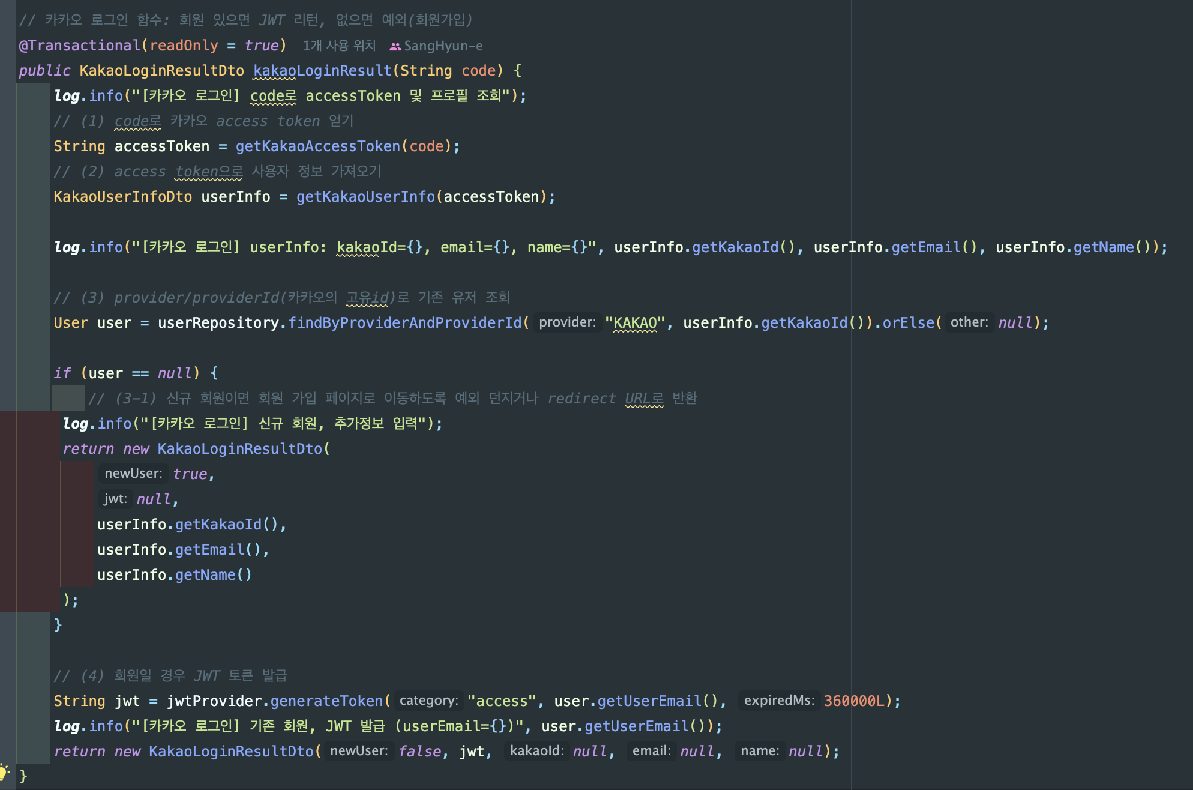Click findByProviderAndProviderId method call

point(405,323)
